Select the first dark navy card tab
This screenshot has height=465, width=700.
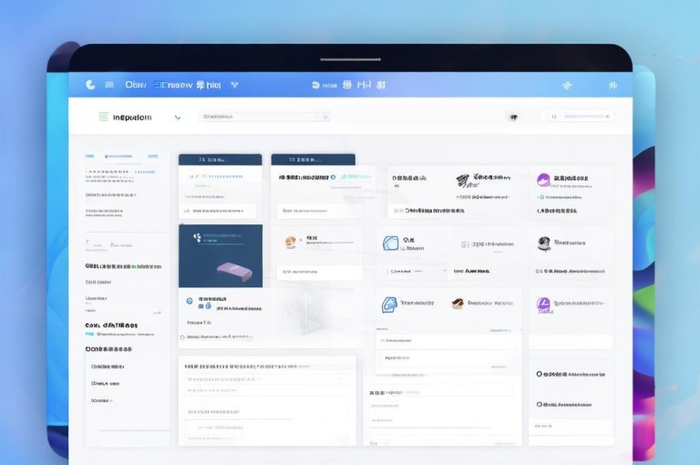coord(220,160)
